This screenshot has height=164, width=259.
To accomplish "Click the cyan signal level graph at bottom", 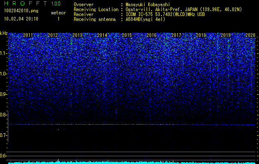I will coord(132,162).
